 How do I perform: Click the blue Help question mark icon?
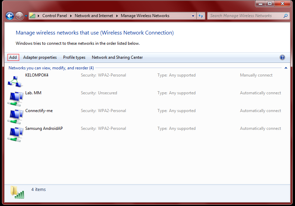tap(282, 57)
